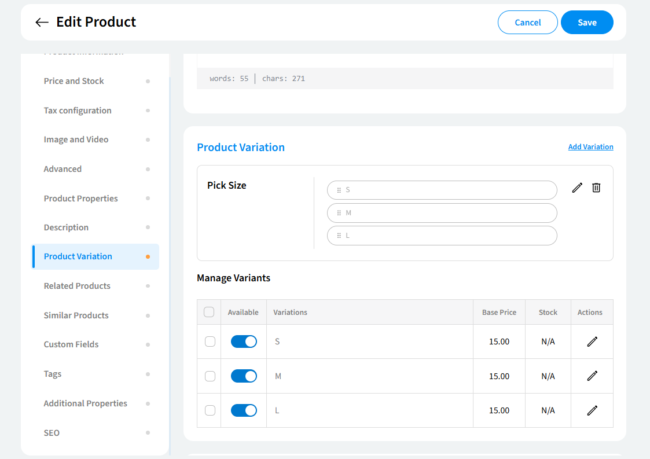The image size is (650, 459).
Task: Select the checkbox for the S variant
Action: [210, 342]
